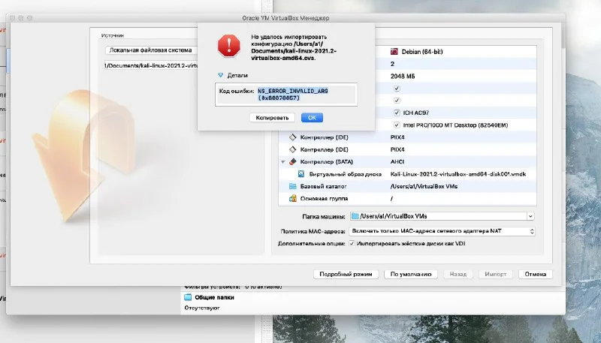Image resolution: width=601 pixels, height=343 pixels.
Task: Click the Debian (64-bit) OS icon
Action: (395, 52)
